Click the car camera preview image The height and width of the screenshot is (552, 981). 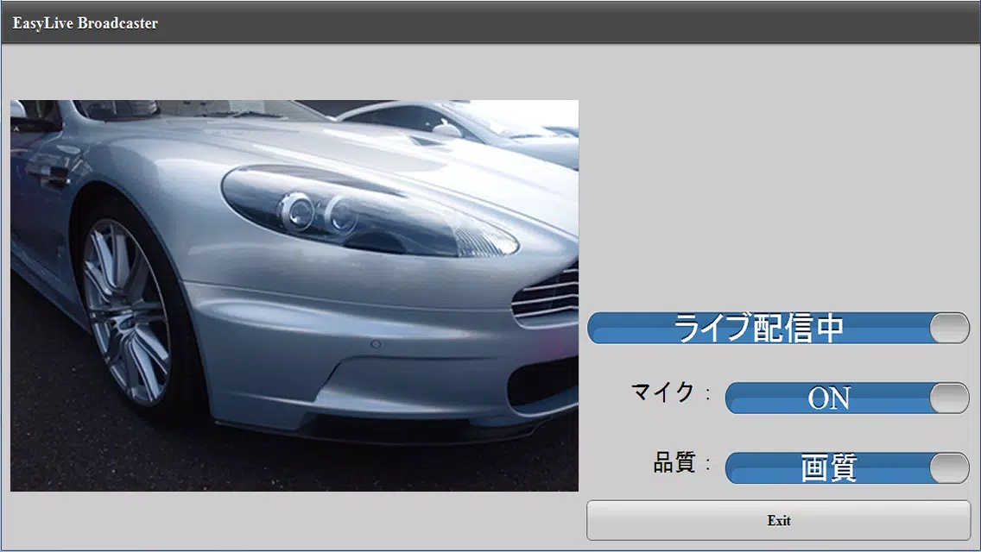(x=294, y=296)
